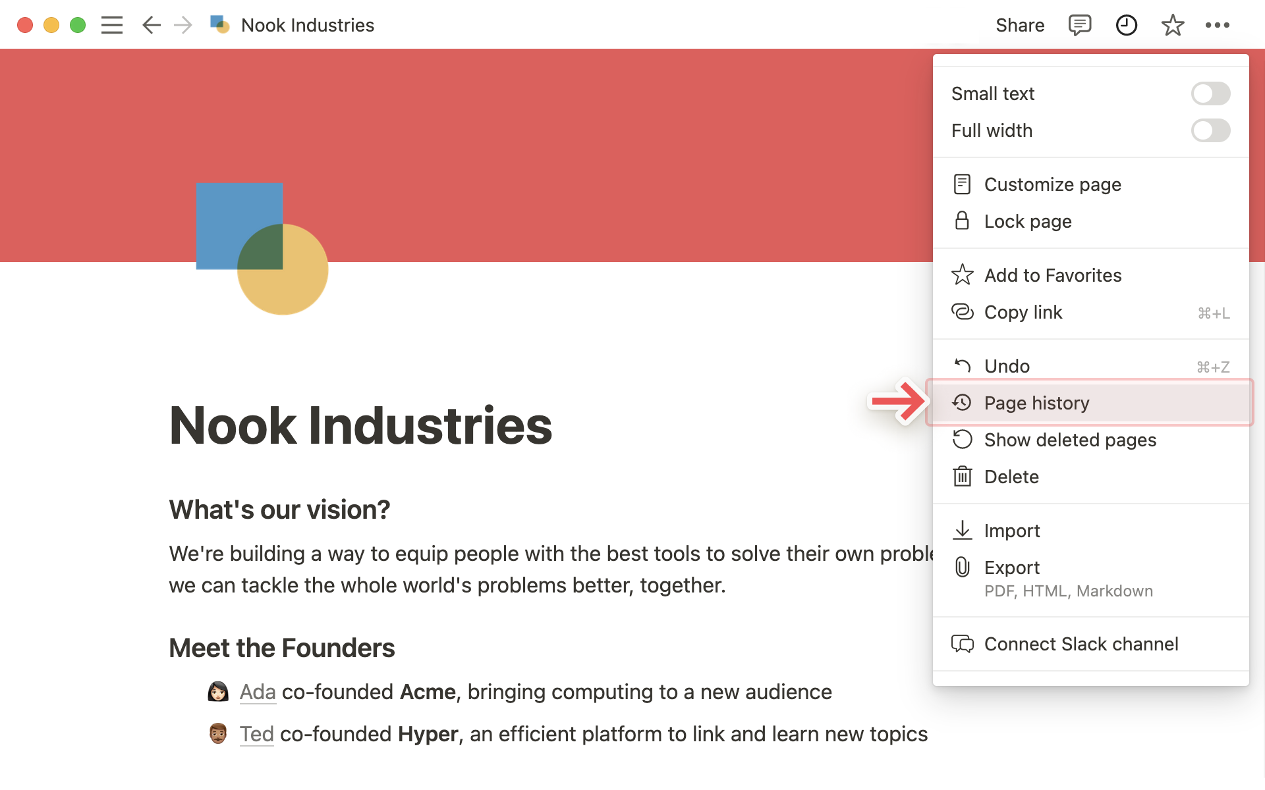Click Add to Favorites entry
The height and width of the screenshot is (790, 1265).
pos(1090,275)
